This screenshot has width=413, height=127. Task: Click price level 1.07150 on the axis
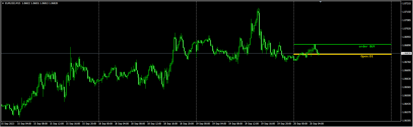pos(407,12)
